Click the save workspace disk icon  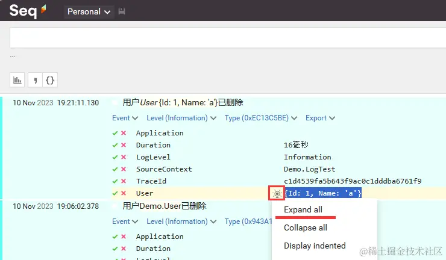(122, 11)
